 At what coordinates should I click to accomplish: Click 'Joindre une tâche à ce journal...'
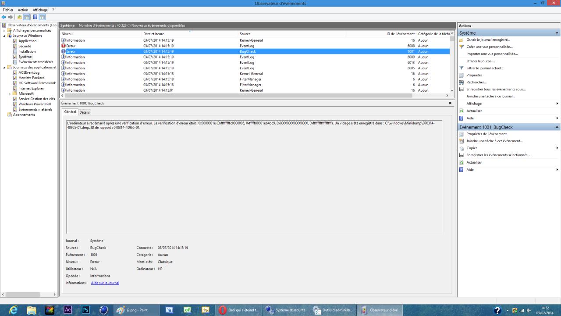pos(491,96)
